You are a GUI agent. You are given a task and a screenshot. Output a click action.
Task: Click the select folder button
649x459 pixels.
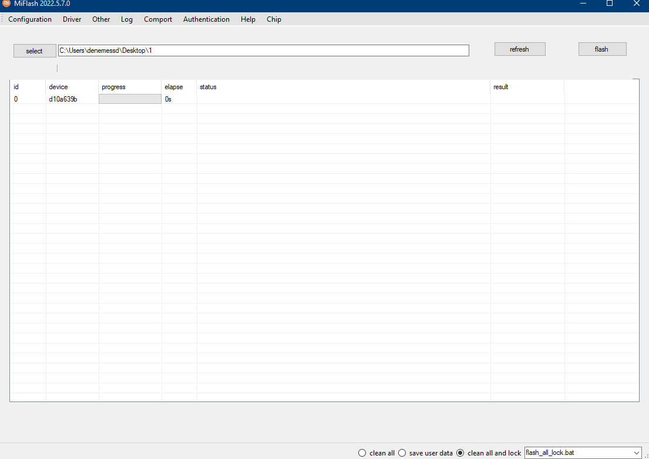(x=35, y=51)
